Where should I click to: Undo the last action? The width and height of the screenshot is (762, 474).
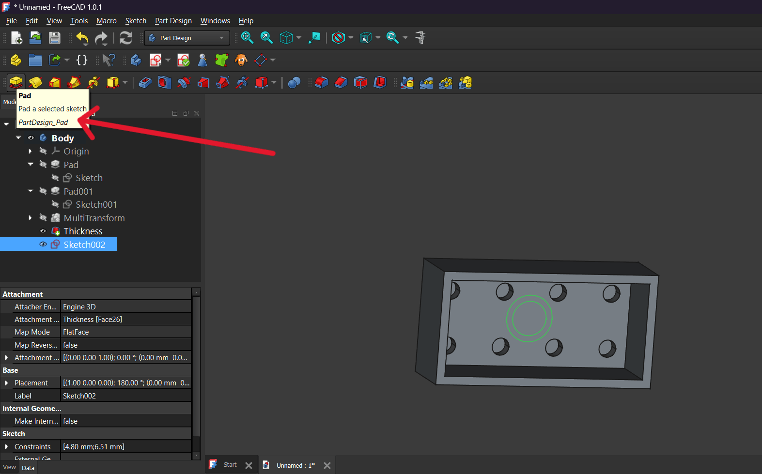[x=82, y=38]
